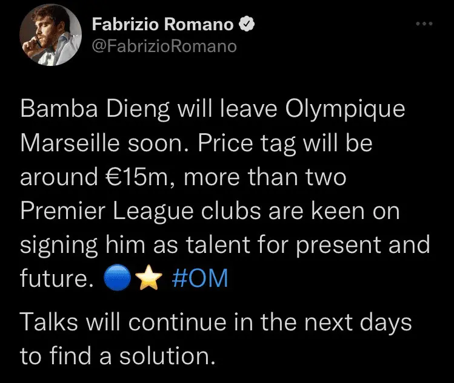The width and height of the screenshot is (454, 383).
Task: Open the three-dot more options menu
Action: 424,24
